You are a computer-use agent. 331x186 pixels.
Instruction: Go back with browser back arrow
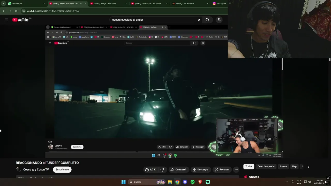(x=4, y=11)
